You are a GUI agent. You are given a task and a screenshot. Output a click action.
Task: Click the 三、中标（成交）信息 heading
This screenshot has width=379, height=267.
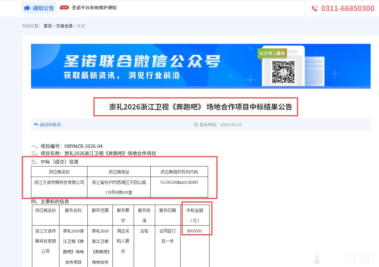(55, 162)
